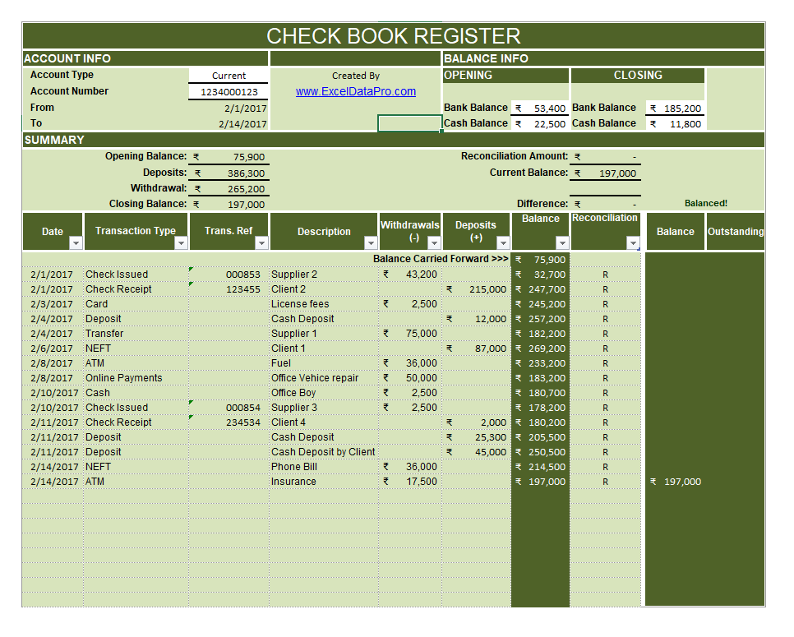The image size is (794, 637).
Task: Expand the Trans. Ref filter arrow
Action: (261, 243)
